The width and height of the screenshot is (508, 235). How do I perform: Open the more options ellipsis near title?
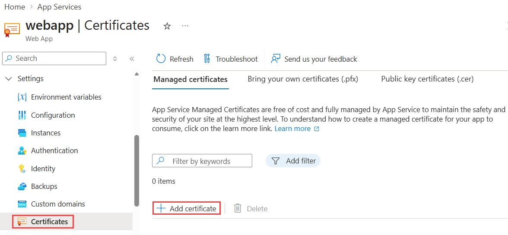(185, 25)
